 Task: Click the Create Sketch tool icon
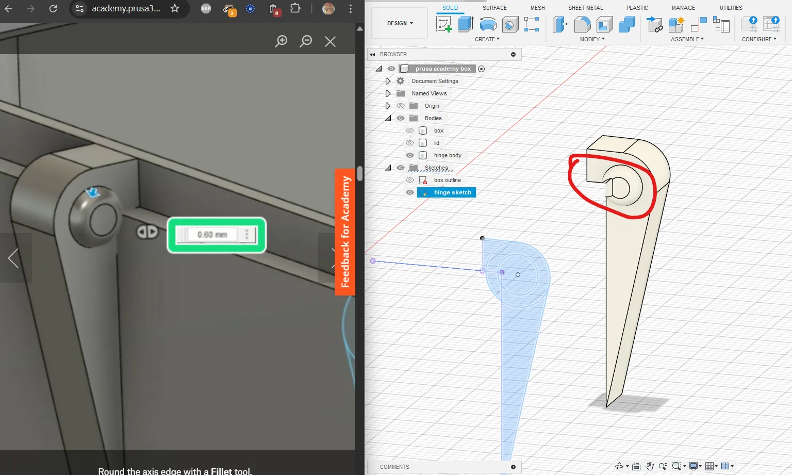tap(444, 24)
